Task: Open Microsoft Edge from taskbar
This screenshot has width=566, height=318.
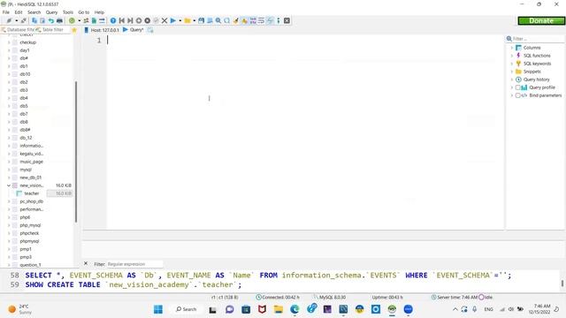Action: 294,309
